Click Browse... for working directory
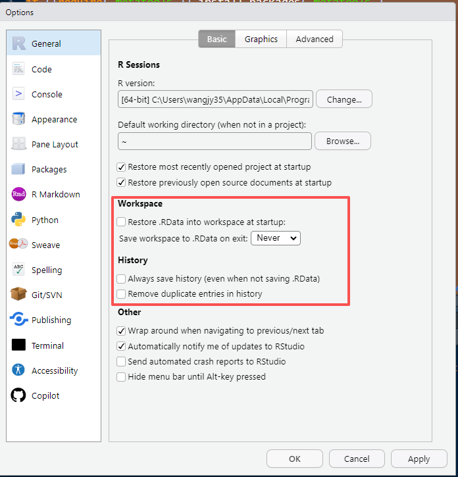 (342, 141)
